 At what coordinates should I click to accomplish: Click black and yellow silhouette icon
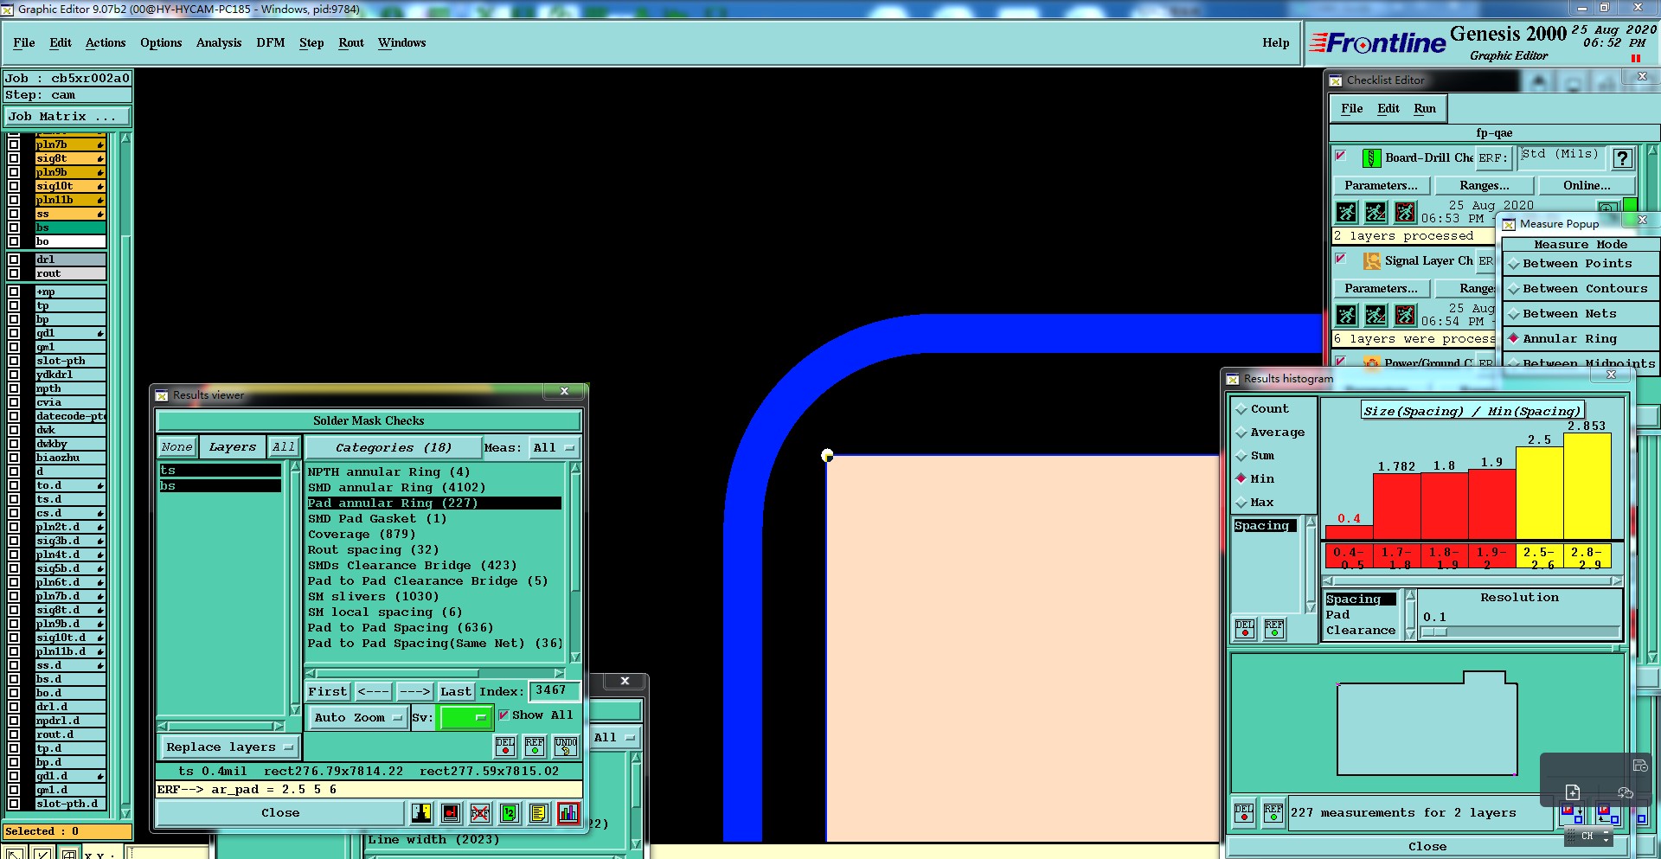click(x=421, y=813)
